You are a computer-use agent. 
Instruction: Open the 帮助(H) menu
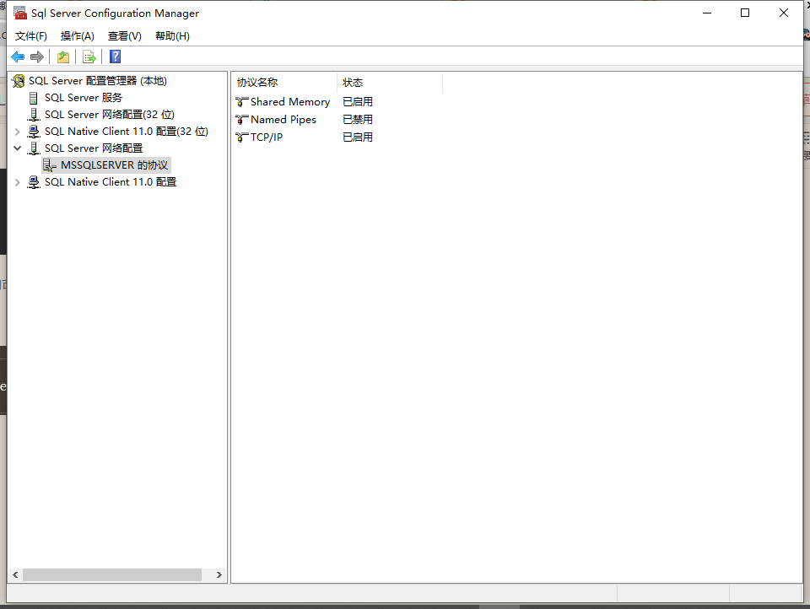[x=172, y=36]
